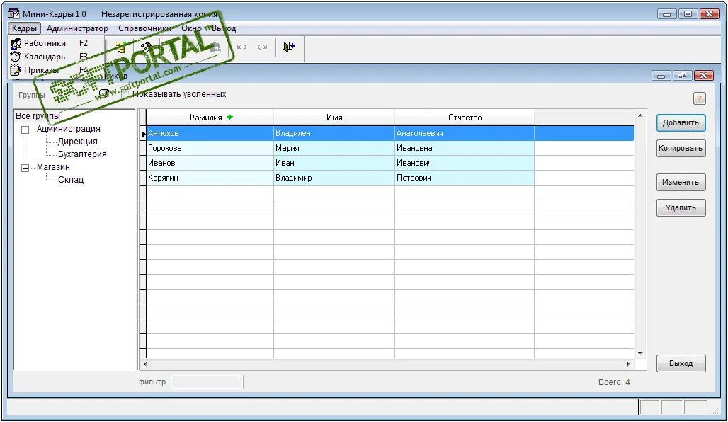
Task: Click the Иванович patronymic cell
Action: (465, 163)
